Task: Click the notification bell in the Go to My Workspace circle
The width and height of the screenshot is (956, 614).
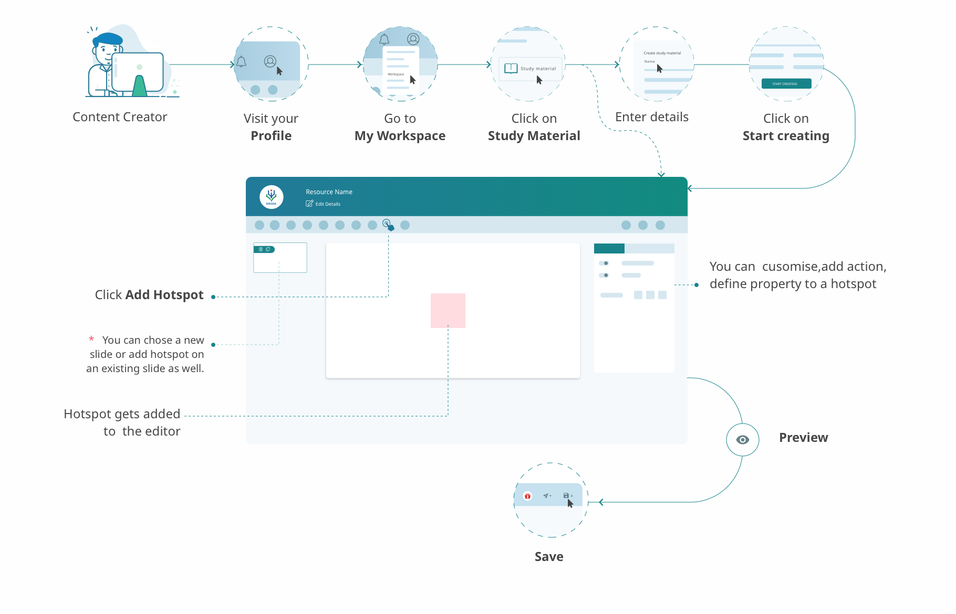Action: pyautogui.click(x=384, y=39)
